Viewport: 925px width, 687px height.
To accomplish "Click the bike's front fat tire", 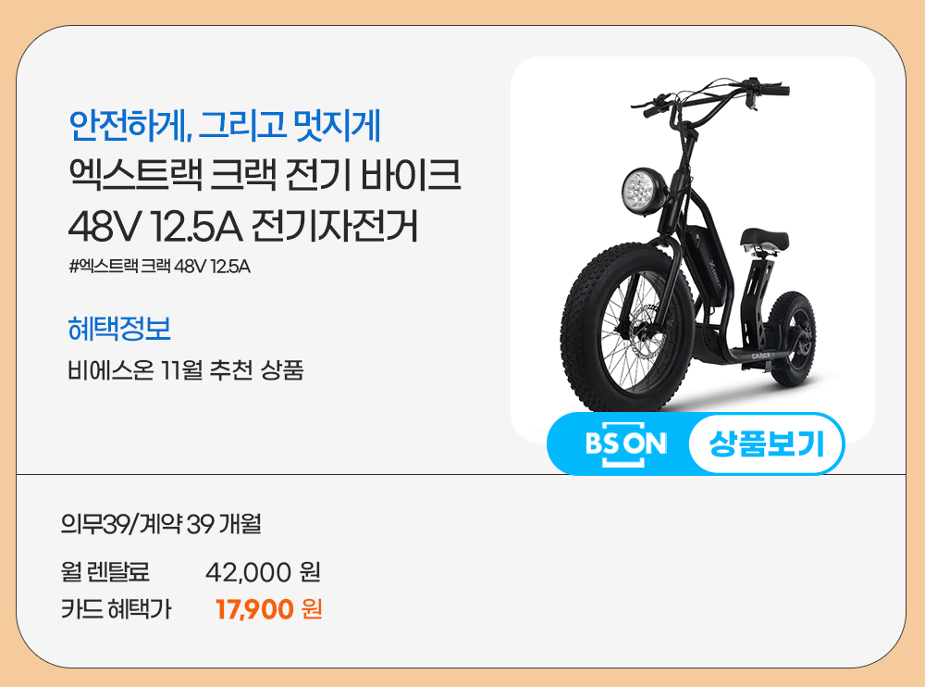I will (x=628, y=329).
